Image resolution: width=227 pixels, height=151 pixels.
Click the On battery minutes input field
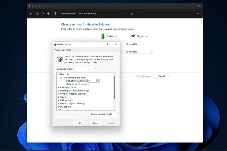[x=92, y=81]
